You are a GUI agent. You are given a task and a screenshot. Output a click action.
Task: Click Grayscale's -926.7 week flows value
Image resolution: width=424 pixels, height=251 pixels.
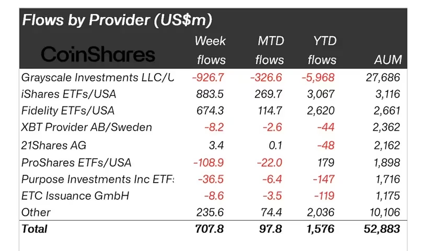[209, 78]
